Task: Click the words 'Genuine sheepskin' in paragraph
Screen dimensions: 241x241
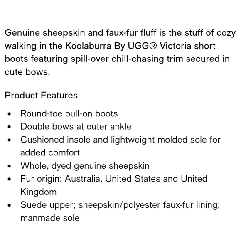Action: tap(45, 33)
